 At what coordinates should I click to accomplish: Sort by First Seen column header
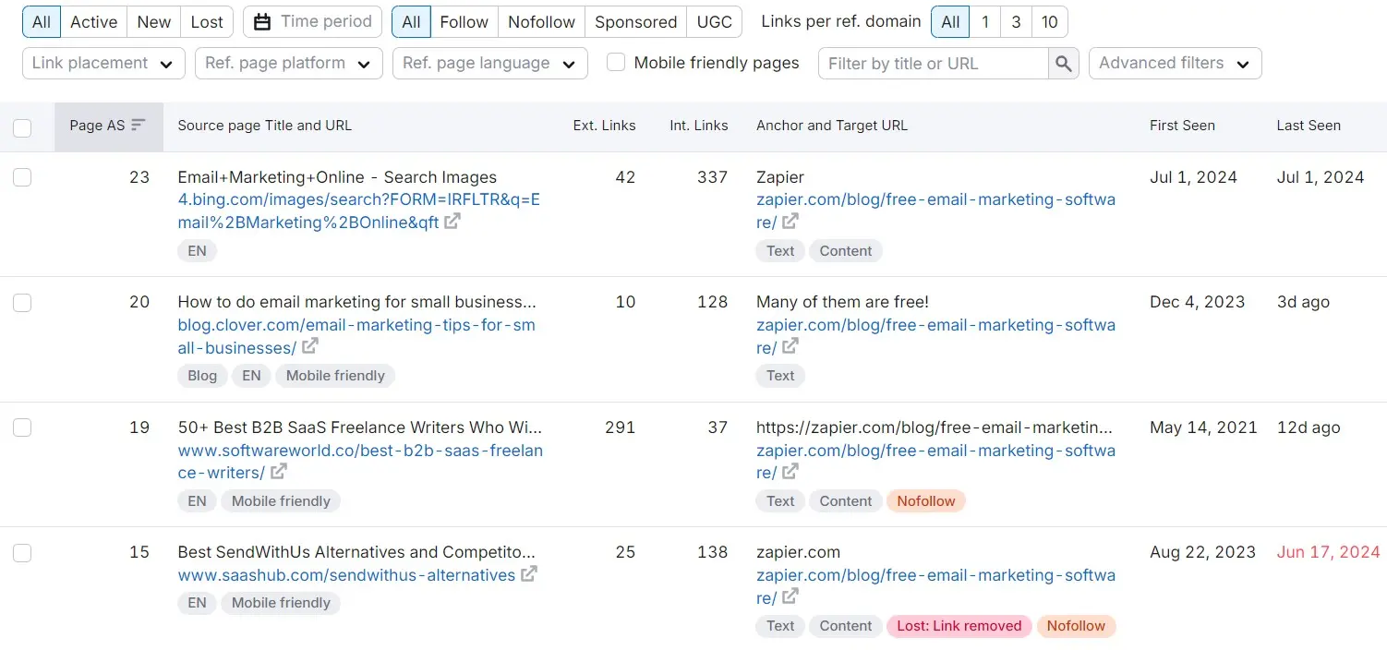(x=1182, y=126)
